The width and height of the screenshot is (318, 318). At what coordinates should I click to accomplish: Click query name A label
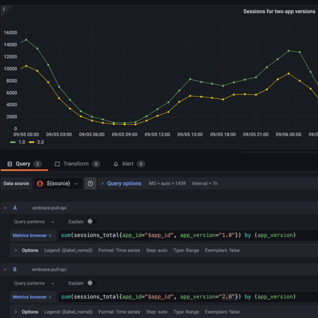click(x=15, y=208)
